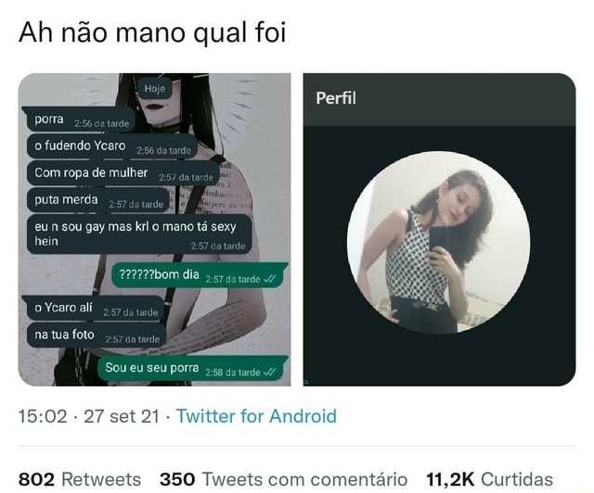Click the circular profile photo
The width and height of the screenshot is (594, 493).
tap(439, 242)
